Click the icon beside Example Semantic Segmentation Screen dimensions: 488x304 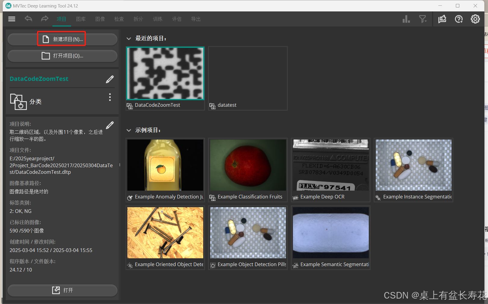tap(295, 265)
